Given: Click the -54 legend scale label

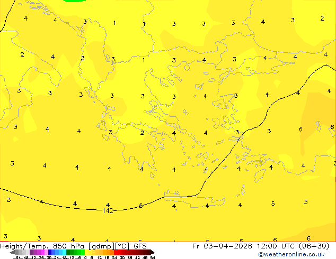Looking at the screenshot, I should (17, 257).
